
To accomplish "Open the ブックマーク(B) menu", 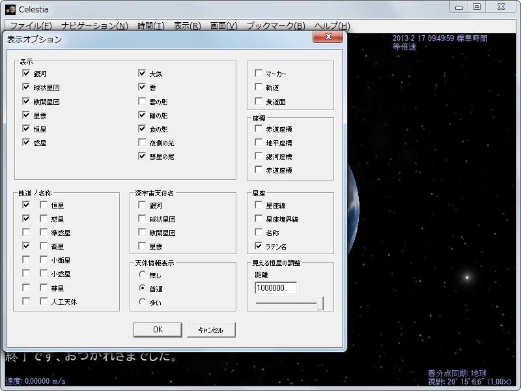I will tap(275, 26).
